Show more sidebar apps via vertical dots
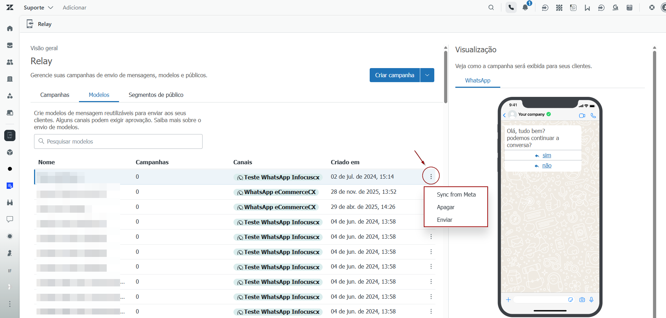Viewport: 666px width, 318px height. (10, 304)
